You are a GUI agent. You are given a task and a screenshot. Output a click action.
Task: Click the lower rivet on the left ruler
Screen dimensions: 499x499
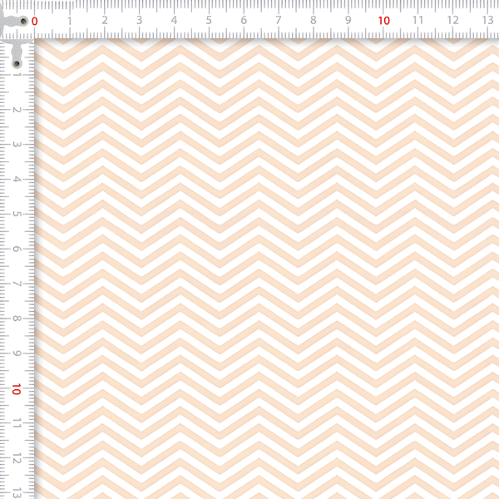16,62
